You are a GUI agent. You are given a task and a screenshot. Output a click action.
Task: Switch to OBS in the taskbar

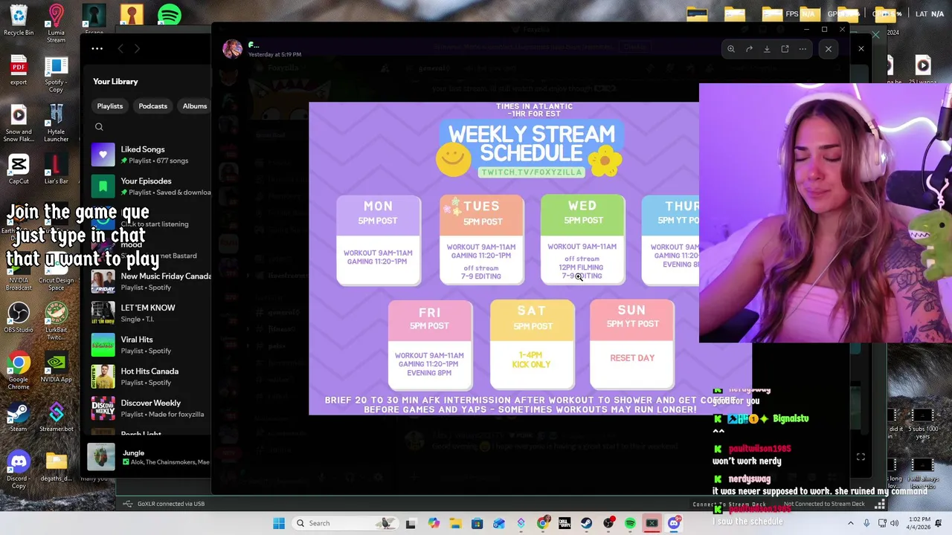pos(608,523)
